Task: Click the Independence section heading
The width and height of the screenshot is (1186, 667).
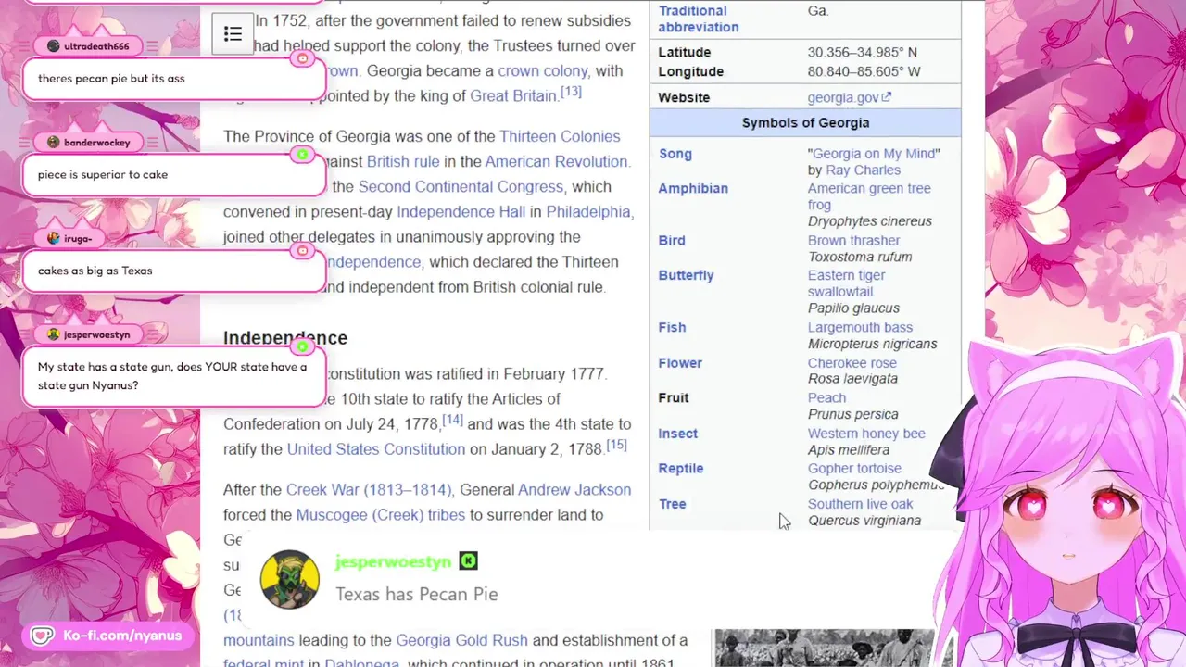Action: [x=285, y=338]
